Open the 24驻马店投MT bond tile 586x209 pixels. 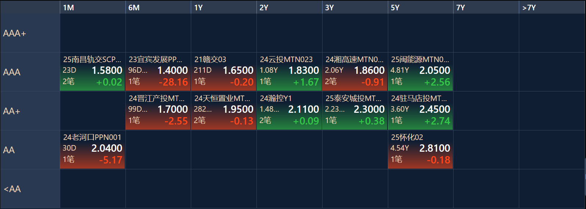pos(421,111)
